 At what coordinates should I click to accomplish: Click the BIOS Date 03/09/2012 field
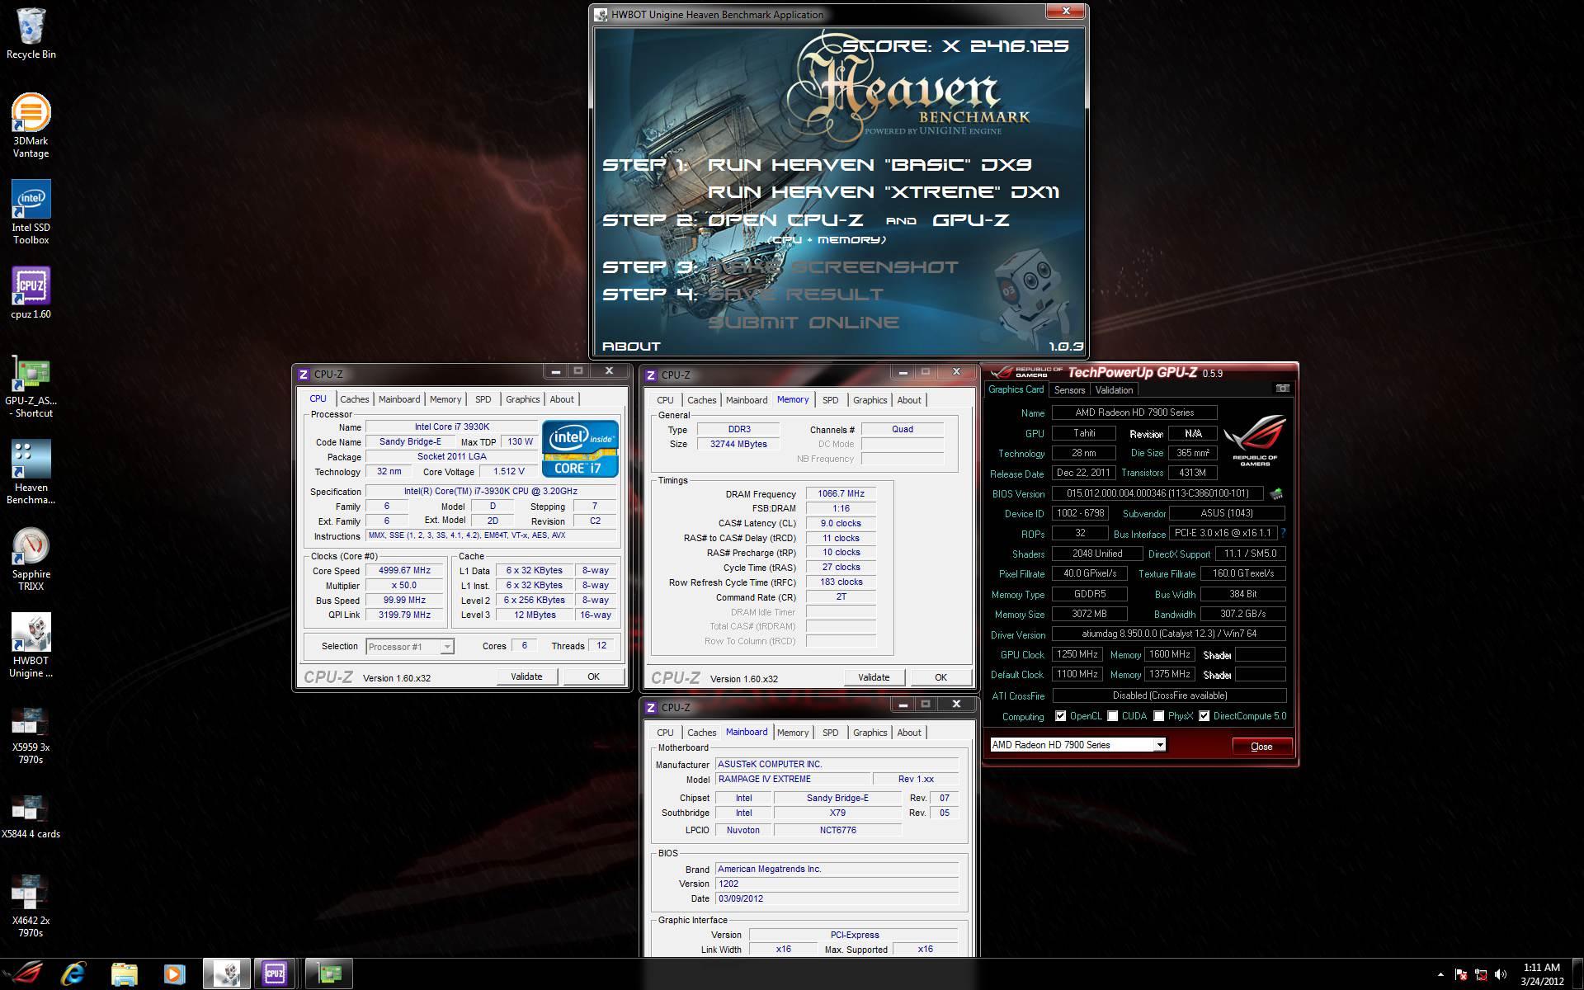(837, 898)
